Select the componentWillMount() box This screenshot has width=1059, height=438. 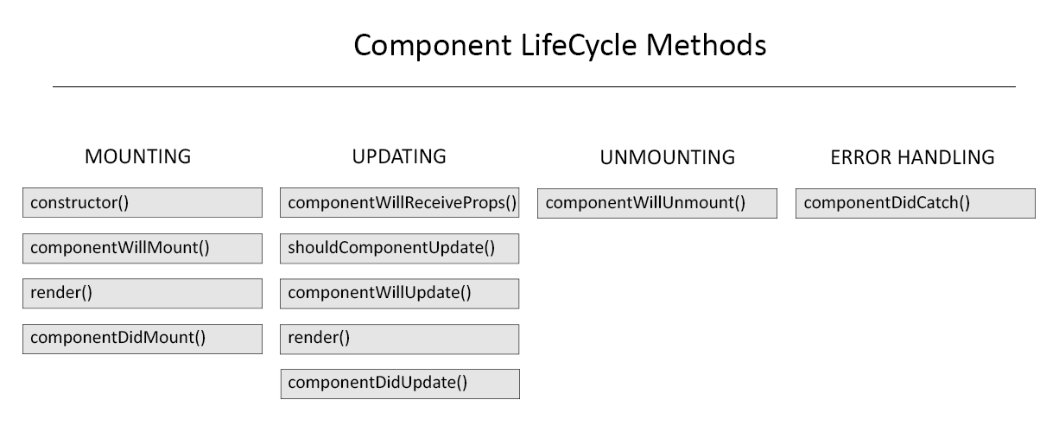point(143,248)
